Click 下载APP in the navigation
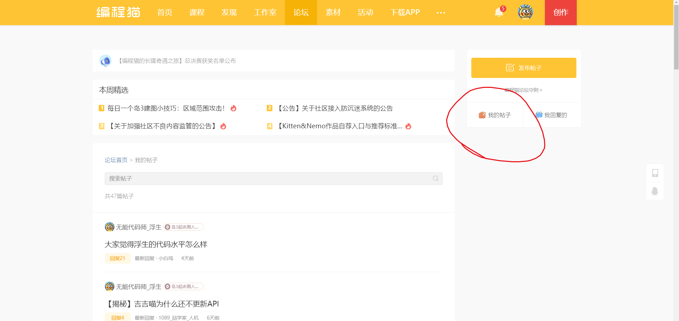The width and height of the screenshot is (679, 321). click(x=405, y=12)
